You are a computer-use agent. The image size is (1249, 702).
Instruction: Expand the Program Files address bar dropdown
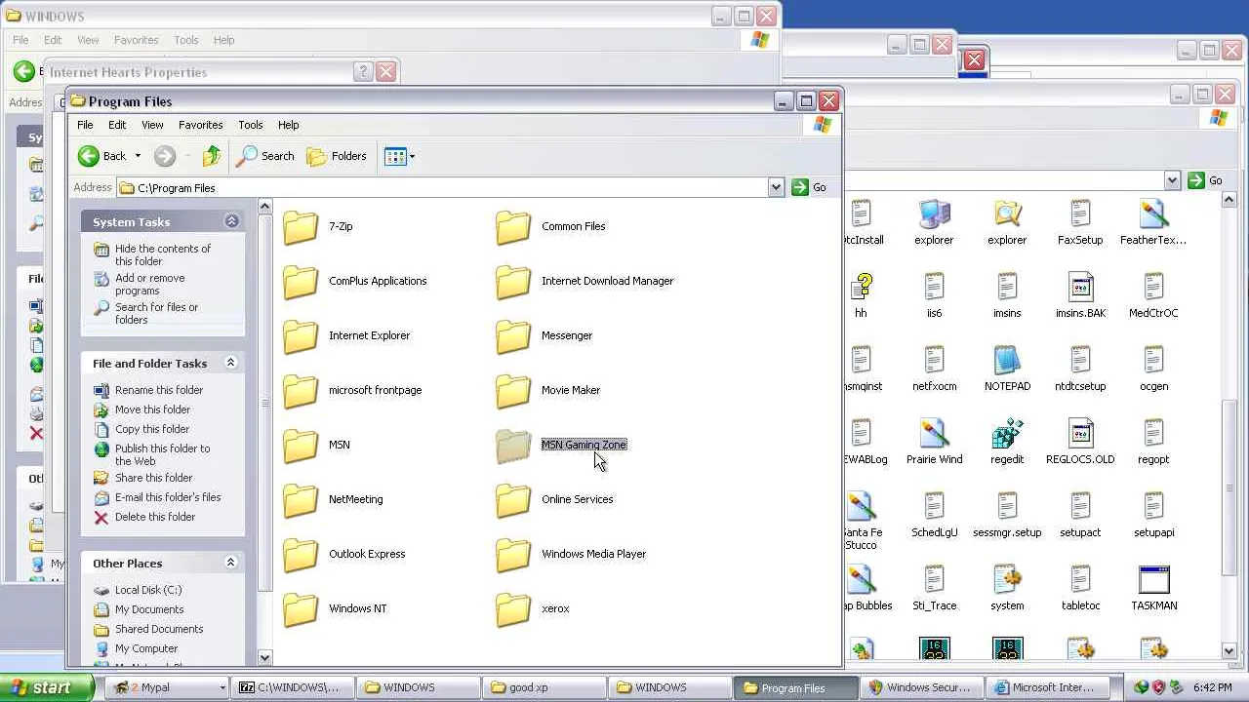click(776, 187)
